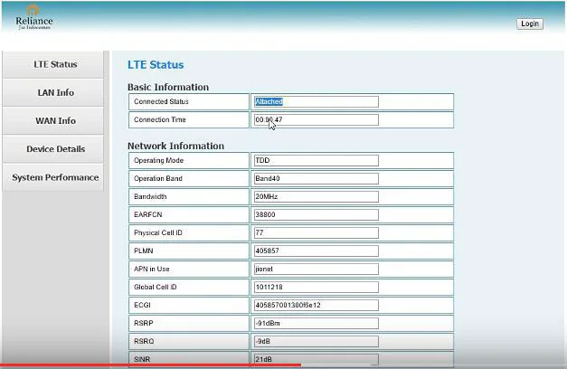This screenshot has width=567, height=369.
Task: Open the Device Details page
Action: click(x=55, y=148)
